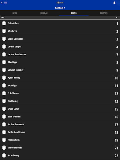Collapse the 2024 roster section
120x160 pixels.
pos(117,17)
